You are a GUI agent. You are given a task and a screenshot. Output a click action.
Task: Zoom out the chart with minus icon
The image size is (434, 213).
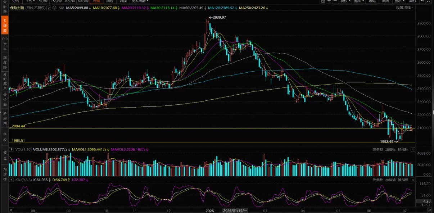pos(335,1)
